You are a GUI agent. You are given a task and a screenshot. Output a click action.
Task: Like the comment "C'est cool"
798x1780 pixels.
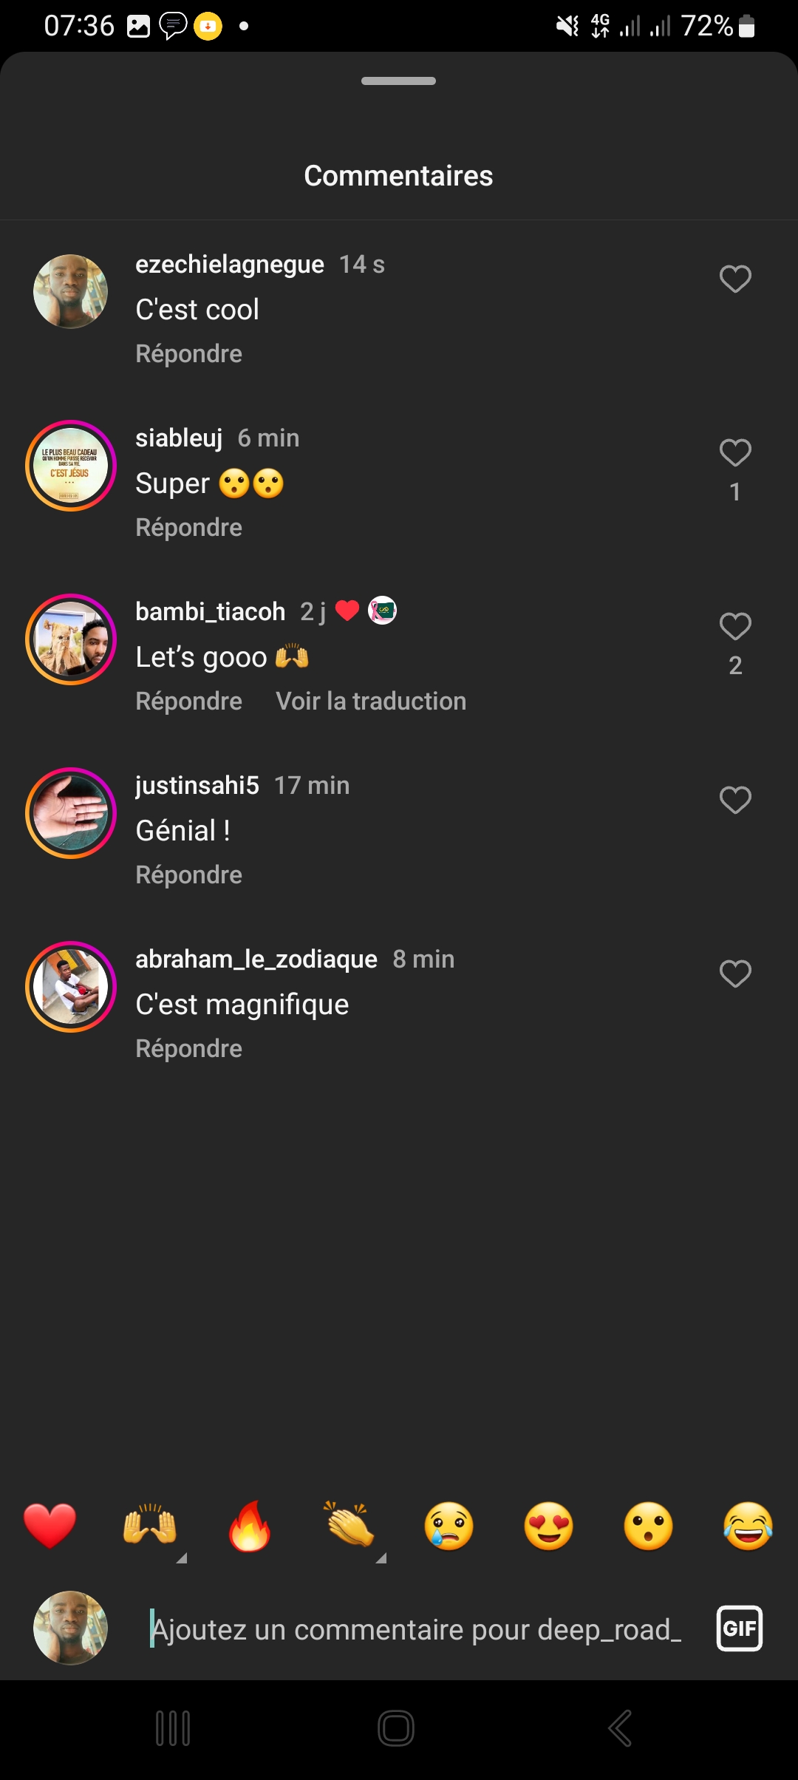coord(735,279)
